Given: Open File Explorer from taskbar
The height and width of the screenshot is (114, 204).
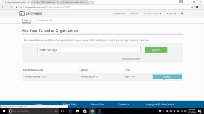Looking at the screenshot, I should point(77,111).
